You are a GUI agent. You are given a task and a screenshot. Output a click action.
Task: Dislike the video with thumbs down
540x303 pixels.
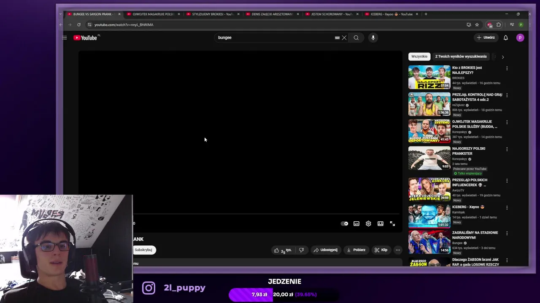click(301, 250)
